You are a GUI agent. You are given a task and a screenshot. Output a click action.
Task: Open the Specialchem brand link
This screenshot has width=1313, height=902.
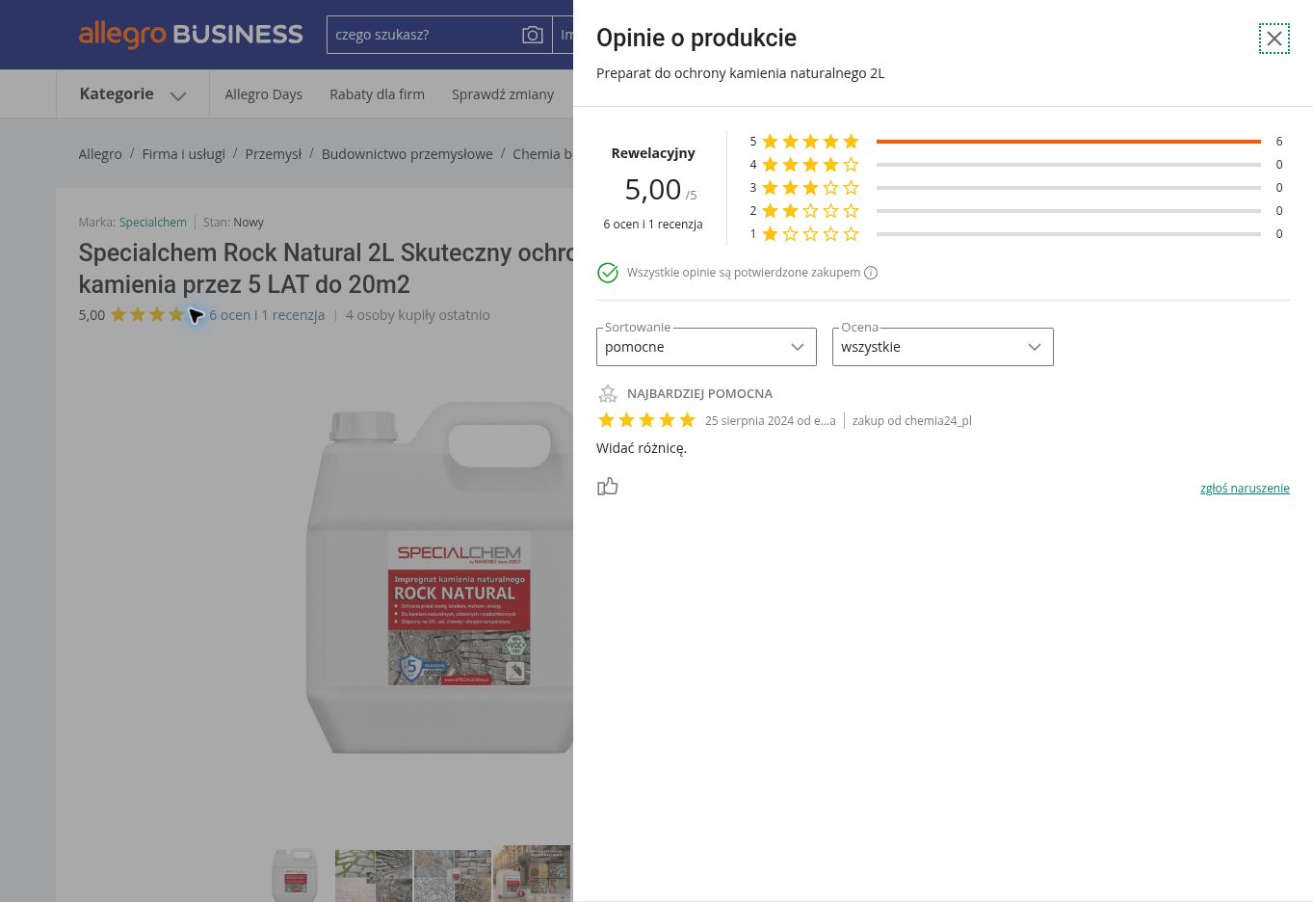[153, 223]
